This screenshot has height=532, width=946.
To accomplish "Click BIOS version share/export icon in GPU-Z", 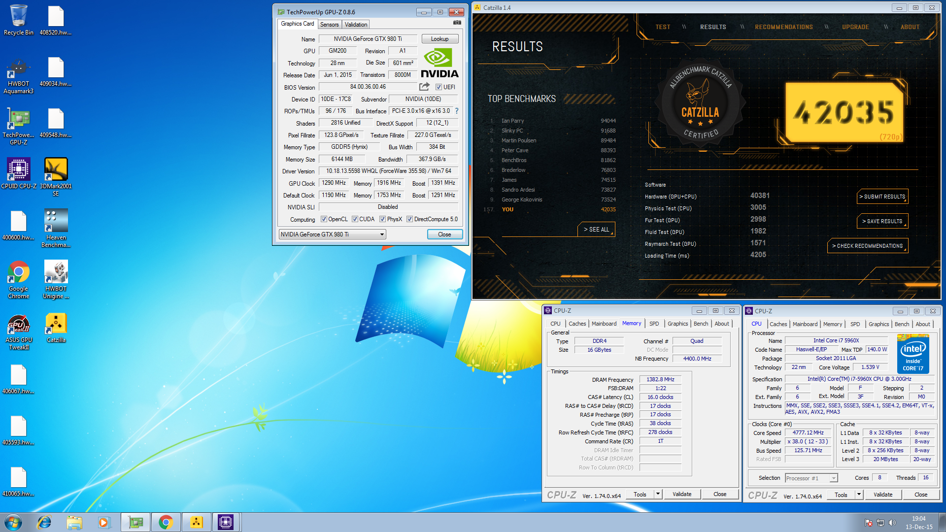I will (x=424, y=87).
